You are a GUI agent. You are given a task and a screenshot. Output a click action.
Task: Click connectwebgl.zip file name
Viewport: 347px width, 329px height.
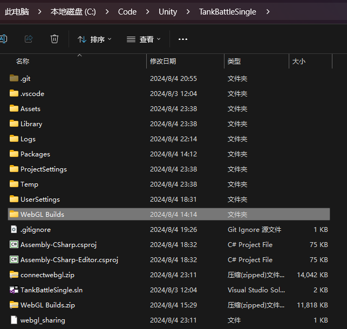[x=47, y=275]
